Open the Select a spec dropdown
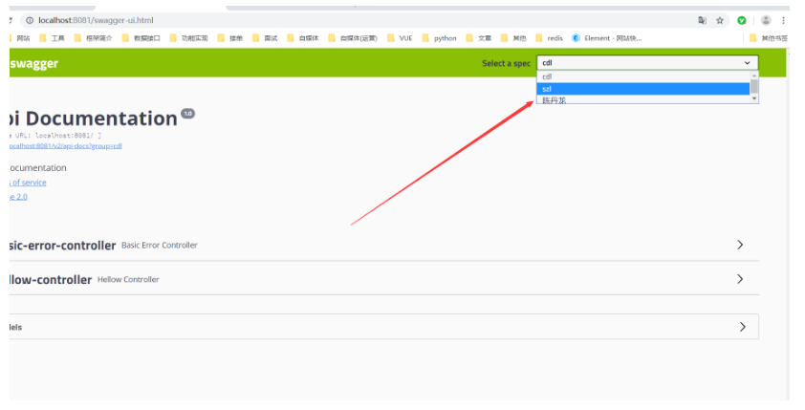Screen dimensions: 805x410 [647, 63]
